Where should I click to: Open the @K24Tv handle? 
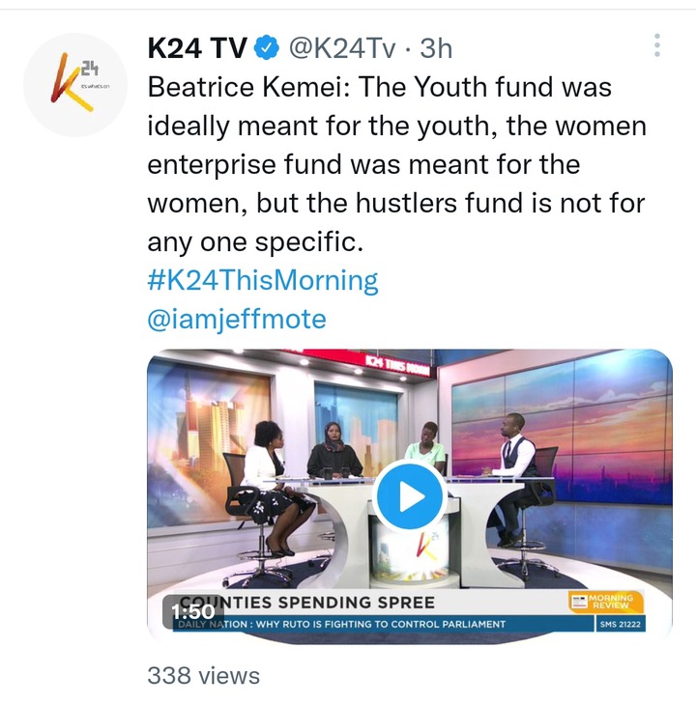click(x=342, y=48)
